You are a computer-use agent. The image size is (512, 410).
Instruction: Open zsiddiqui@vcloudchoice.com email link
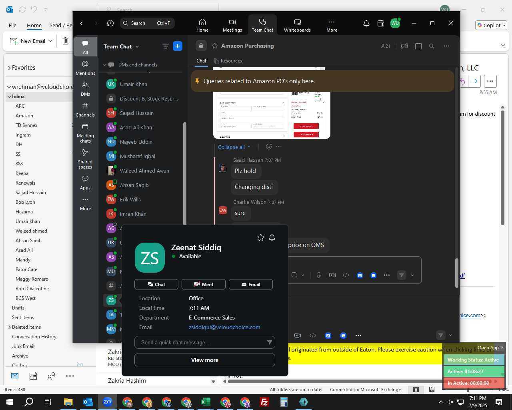pos(224,327)
